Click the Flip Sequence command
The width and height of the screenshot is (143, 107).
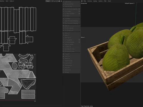point(71,65)
